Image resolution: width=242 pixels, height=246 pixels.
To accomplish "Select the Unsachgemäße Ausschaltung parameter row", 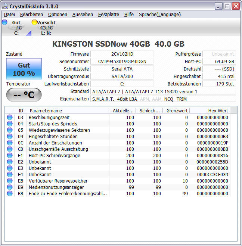I will tap(118, 149).
